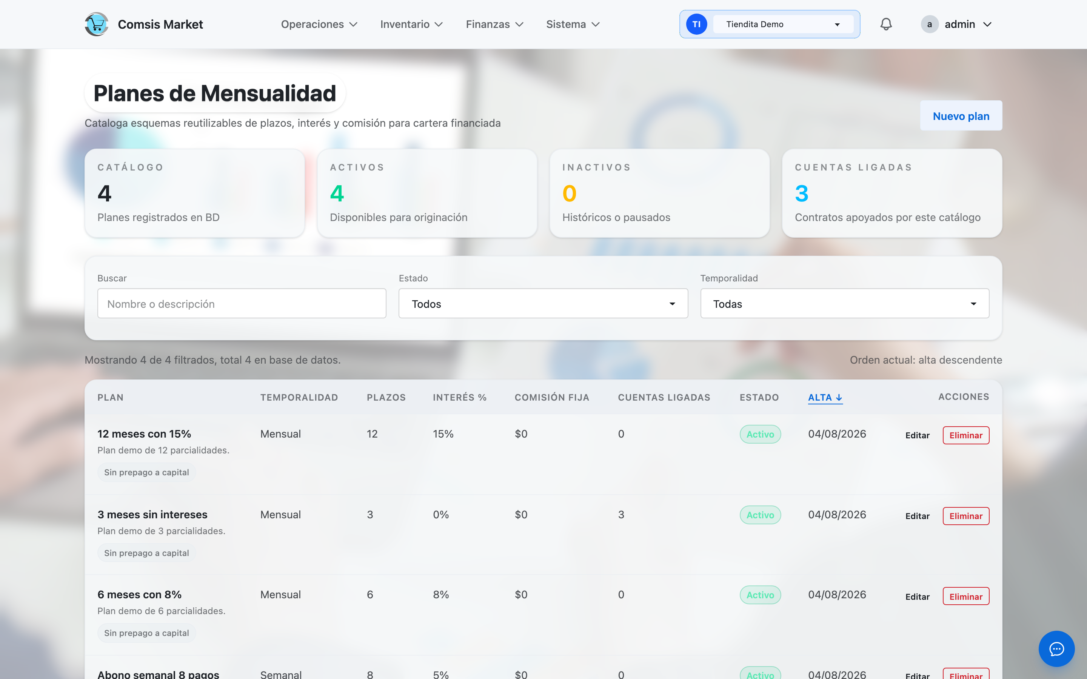Select the 6 meses con 8% plan name
The width and height of the screenshot is (1087, 679).
tap(139, 595)
